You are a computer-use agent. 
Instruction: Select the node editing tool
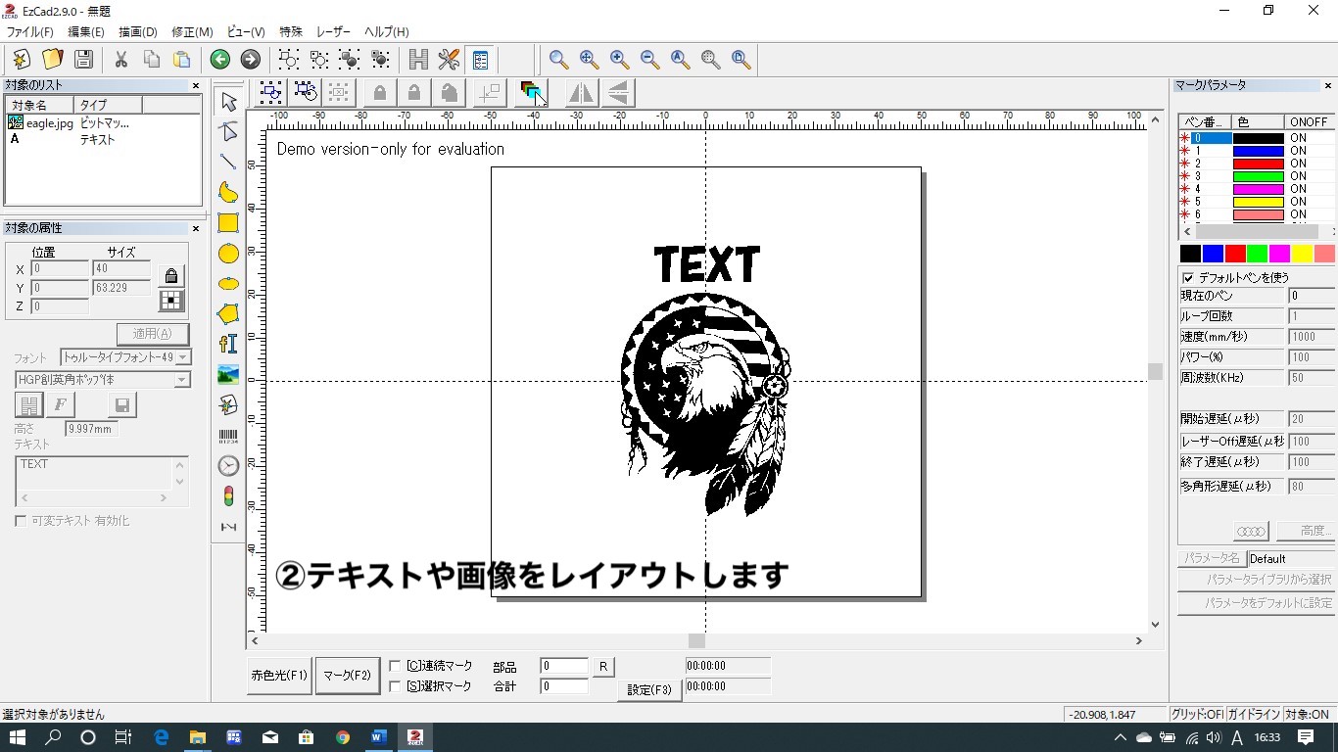tap(228, 132)
